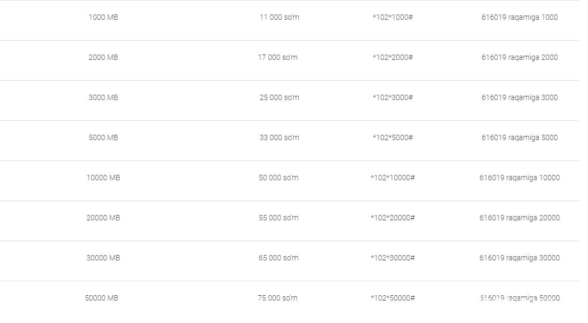Click the 2000 MB package cell
The width and height of the screenshot is (588, 323).
pyautogui.click(x=103, y=57)
